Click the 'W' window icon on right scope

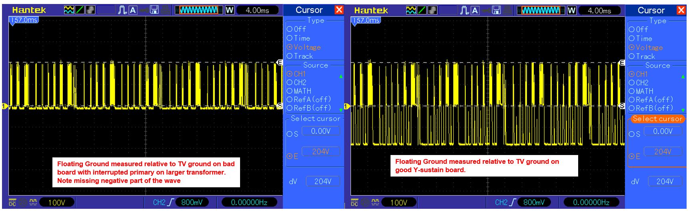click(x=571, y=10)
